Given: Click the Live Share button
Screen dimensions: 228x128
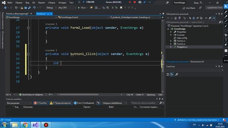Looking at the screenshot, I should point(189,8).
